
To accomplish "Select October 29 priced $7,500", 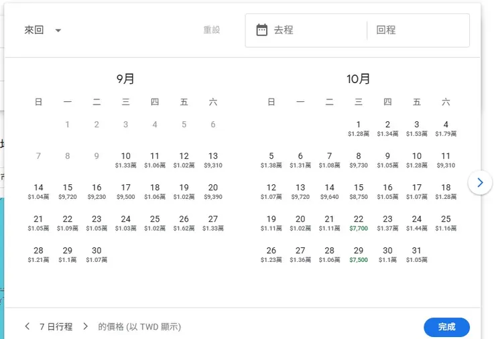I will pyautogui.click(x=359, y=254).
